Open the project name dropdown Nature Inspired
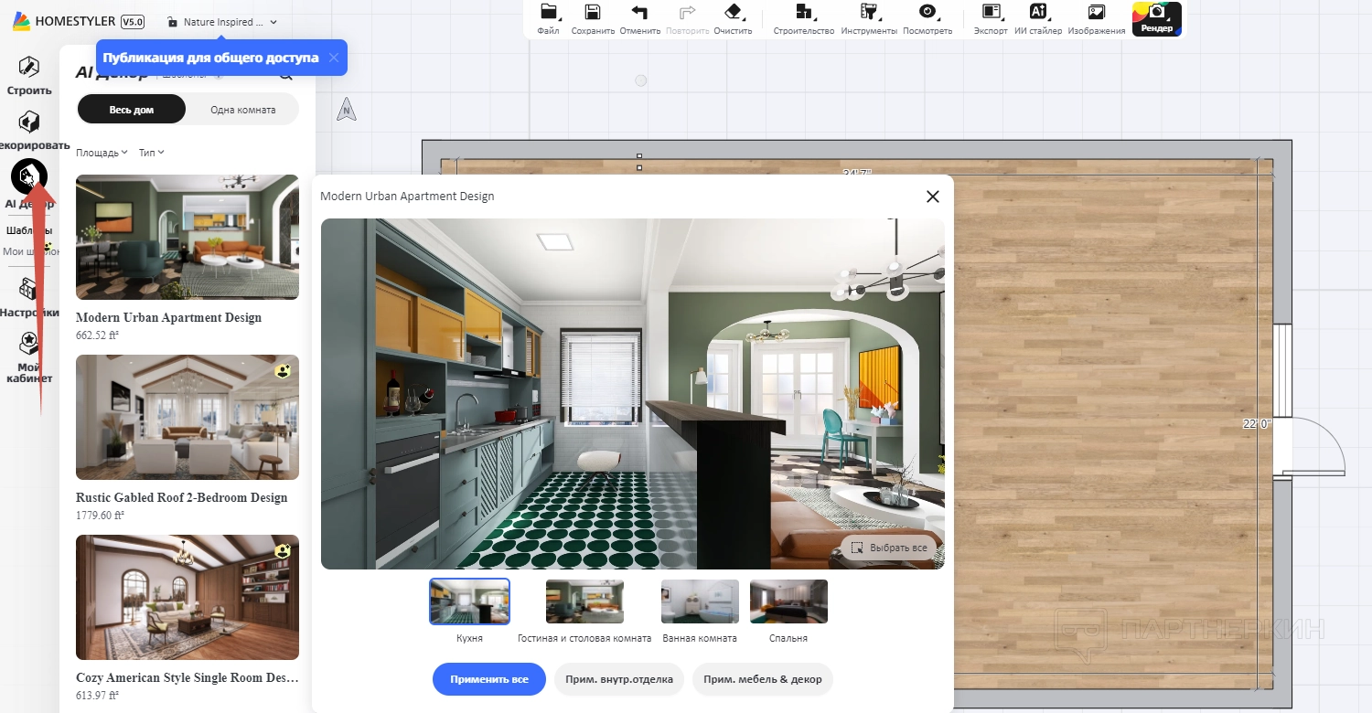 (x=223, y=22)
